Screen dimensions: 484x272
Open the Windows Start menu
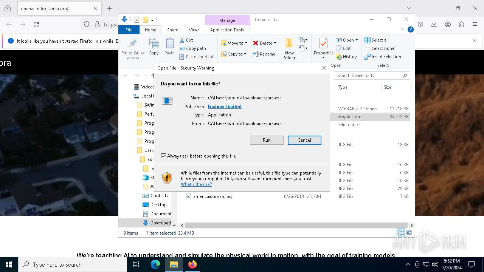(x=9, y=264)
